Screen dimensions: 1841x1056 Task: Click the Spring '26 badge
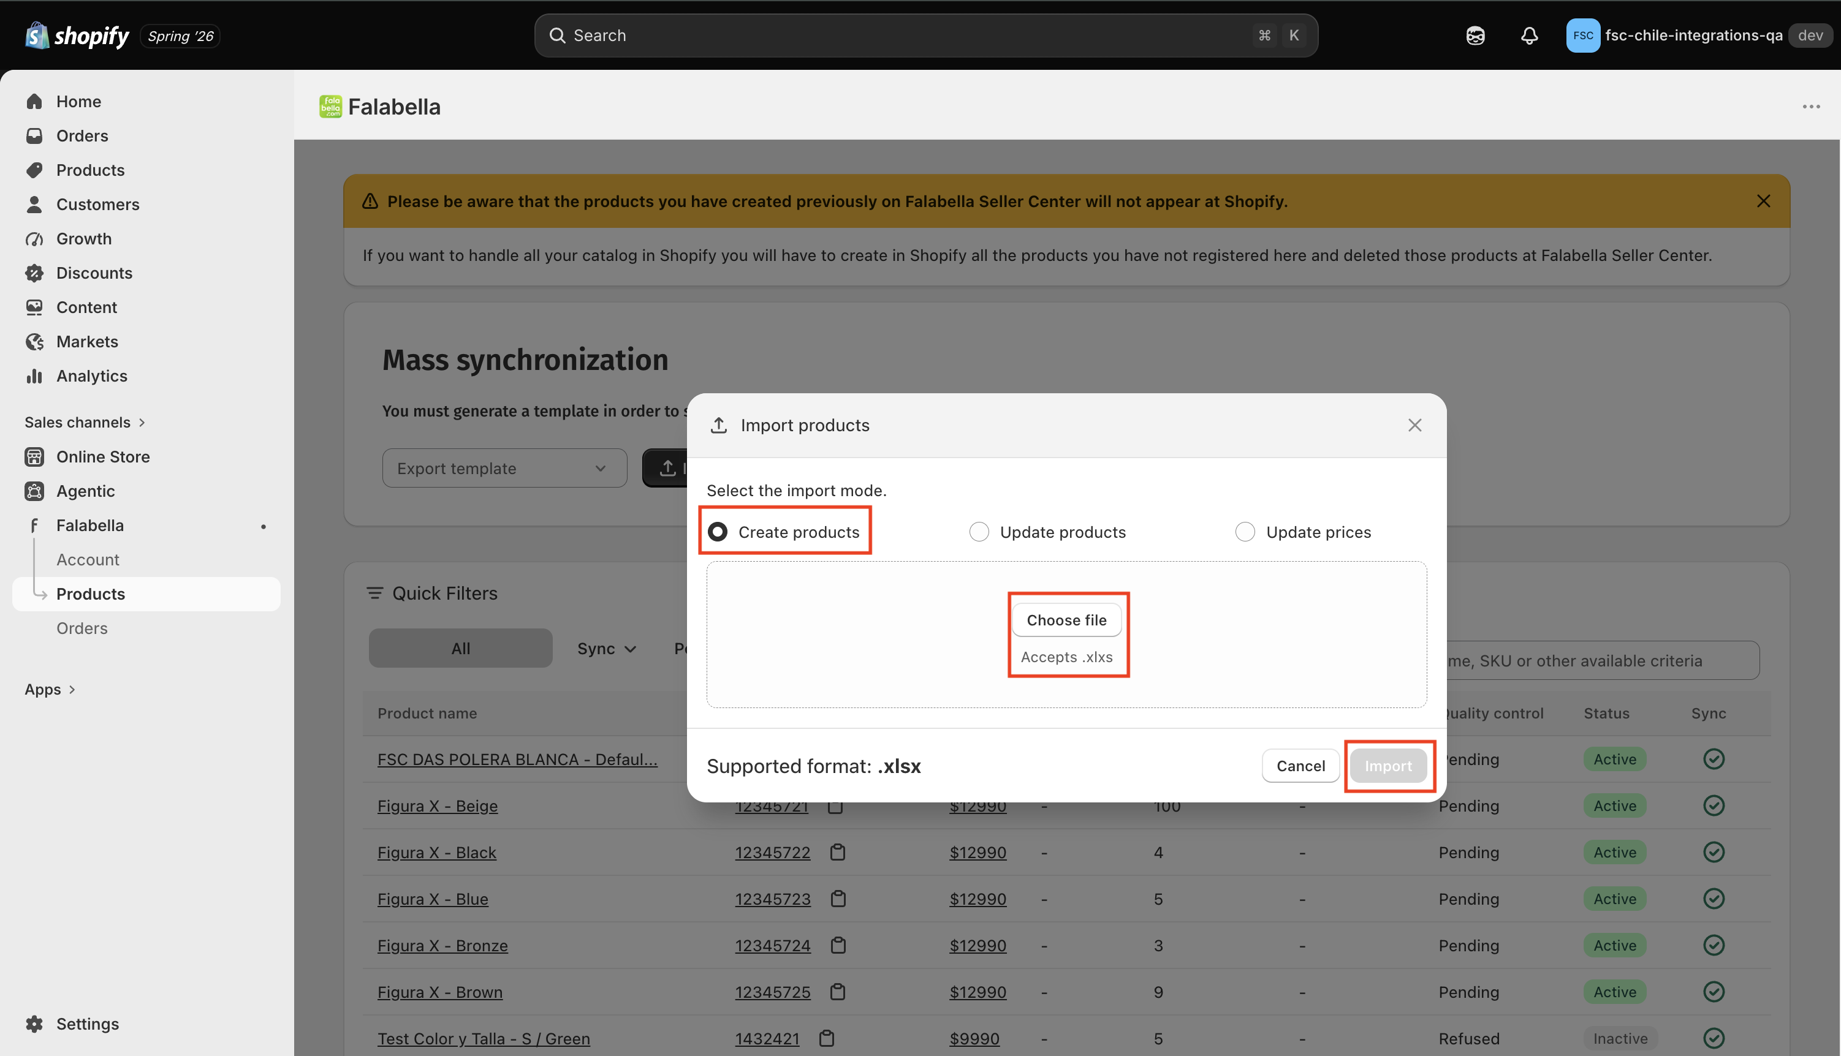click(180, 36)
